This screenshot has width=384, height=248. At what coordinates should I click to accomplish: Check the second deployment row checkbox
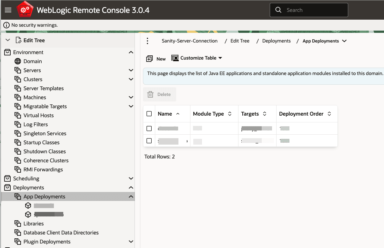pos(149,141)
